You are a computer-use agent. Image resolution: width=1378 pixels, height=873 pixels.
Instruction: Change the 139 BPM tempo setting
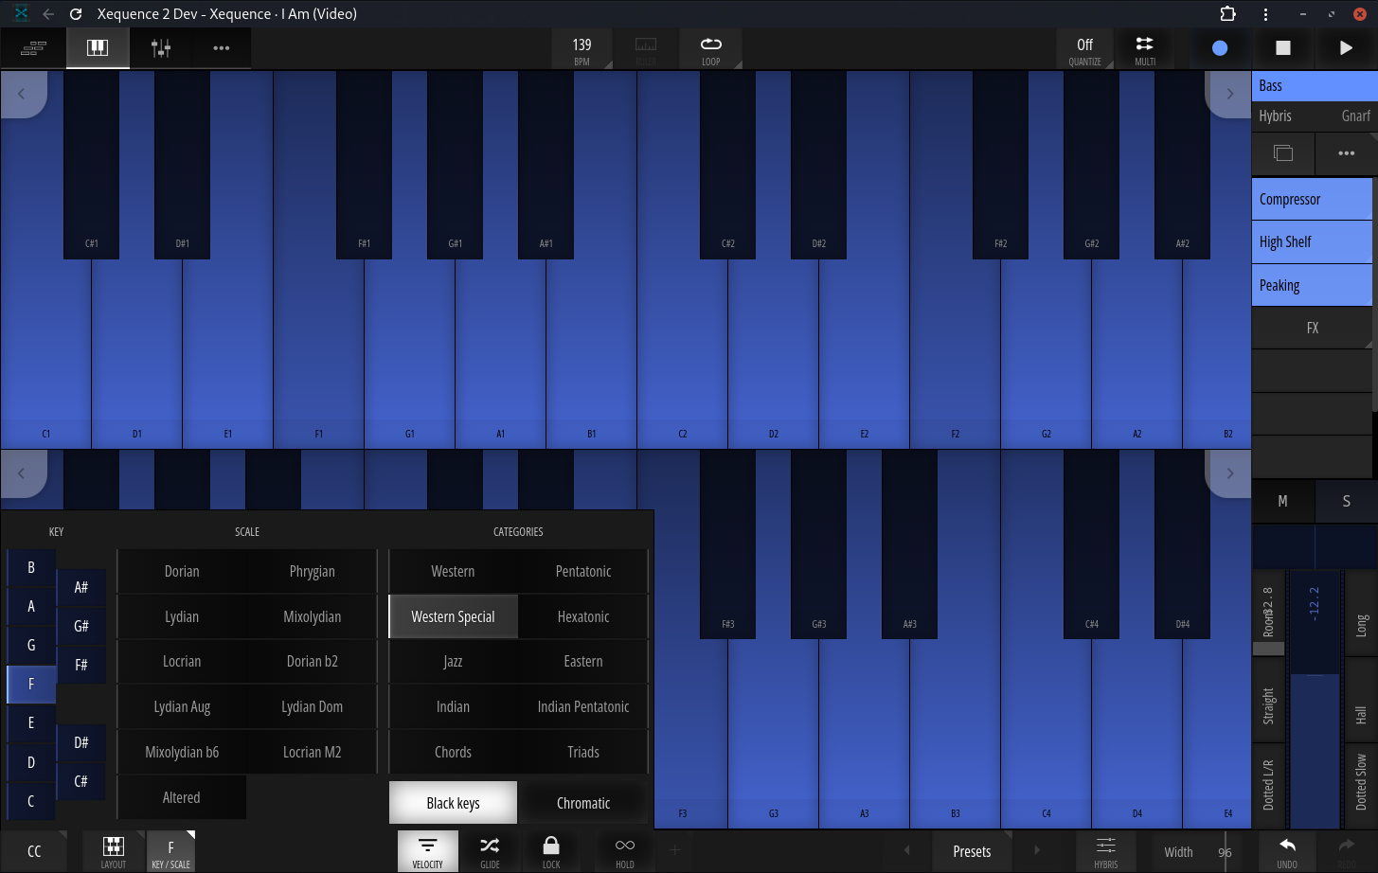click(582, 49)
